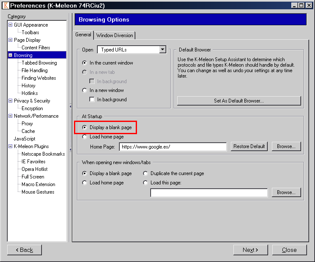Screen dimensions: 315x262
Task: Maximize the Preferences window
Action: (x=301, y=5)
